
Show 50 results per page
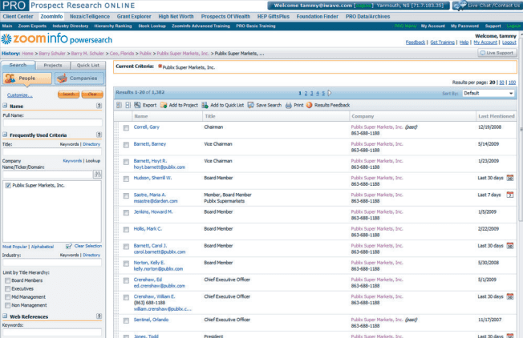(x=501, y=82)
